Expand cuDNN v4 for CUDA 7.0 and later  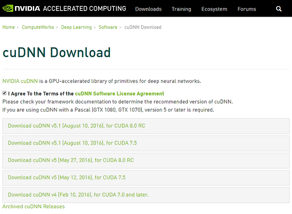tap(146, 195)
